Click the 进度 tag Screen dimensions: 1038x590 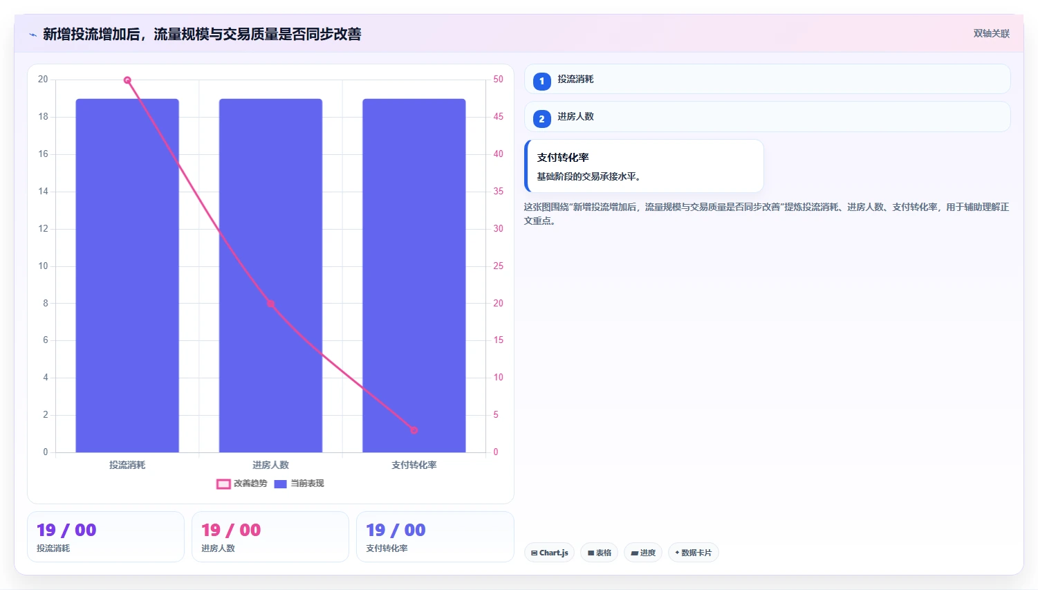coord(643,553)
